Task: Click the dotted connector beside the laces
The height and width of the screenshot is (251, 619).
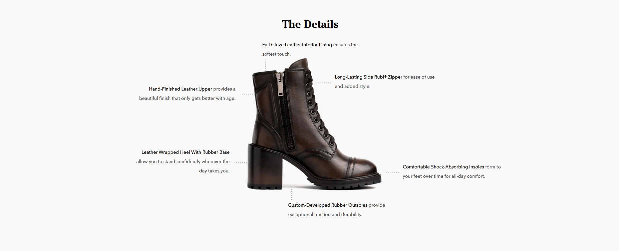Action: point(323,83)
